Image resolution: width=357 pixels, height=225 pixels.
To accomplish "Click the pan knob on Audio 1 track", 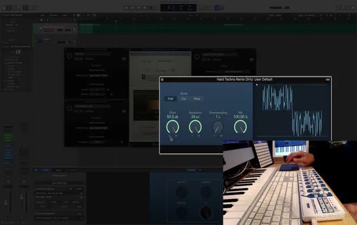I will click(74, 41).
